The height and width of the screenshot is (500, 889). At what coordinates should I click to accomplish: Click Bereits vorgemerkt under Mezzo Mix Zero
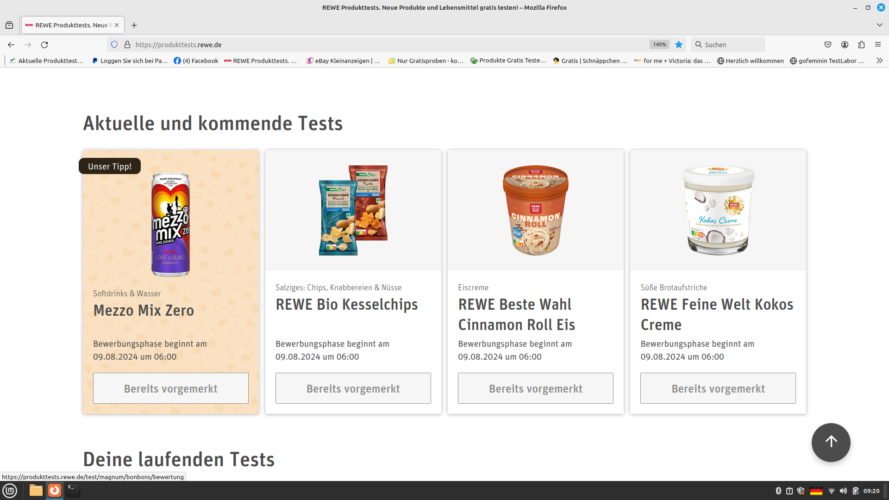pyautogui.click(x=171, y=388)
